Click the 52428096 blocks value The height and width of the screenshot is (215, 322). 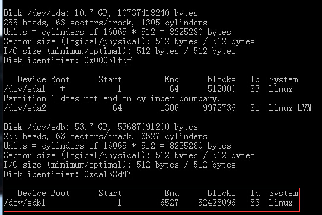point(217,203)
